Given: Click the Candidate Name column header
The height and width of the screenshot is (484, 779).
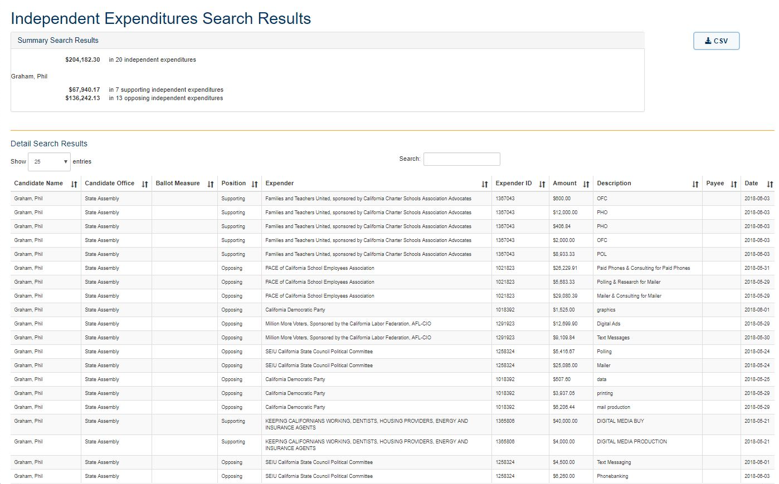Looking at the screenshot, I should [38, 184].
